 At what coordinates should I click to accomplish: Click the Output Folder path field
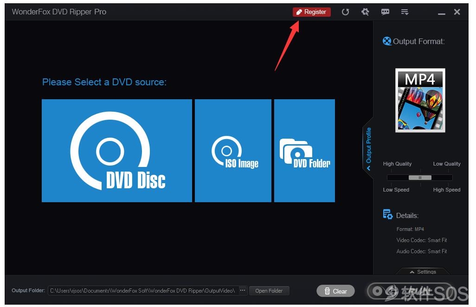(143, 291)
